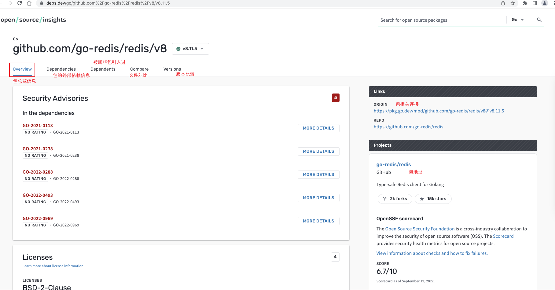
Task: Click 'Scorecard as of September 19, 2022' text
Action: [x=405, y=281]
